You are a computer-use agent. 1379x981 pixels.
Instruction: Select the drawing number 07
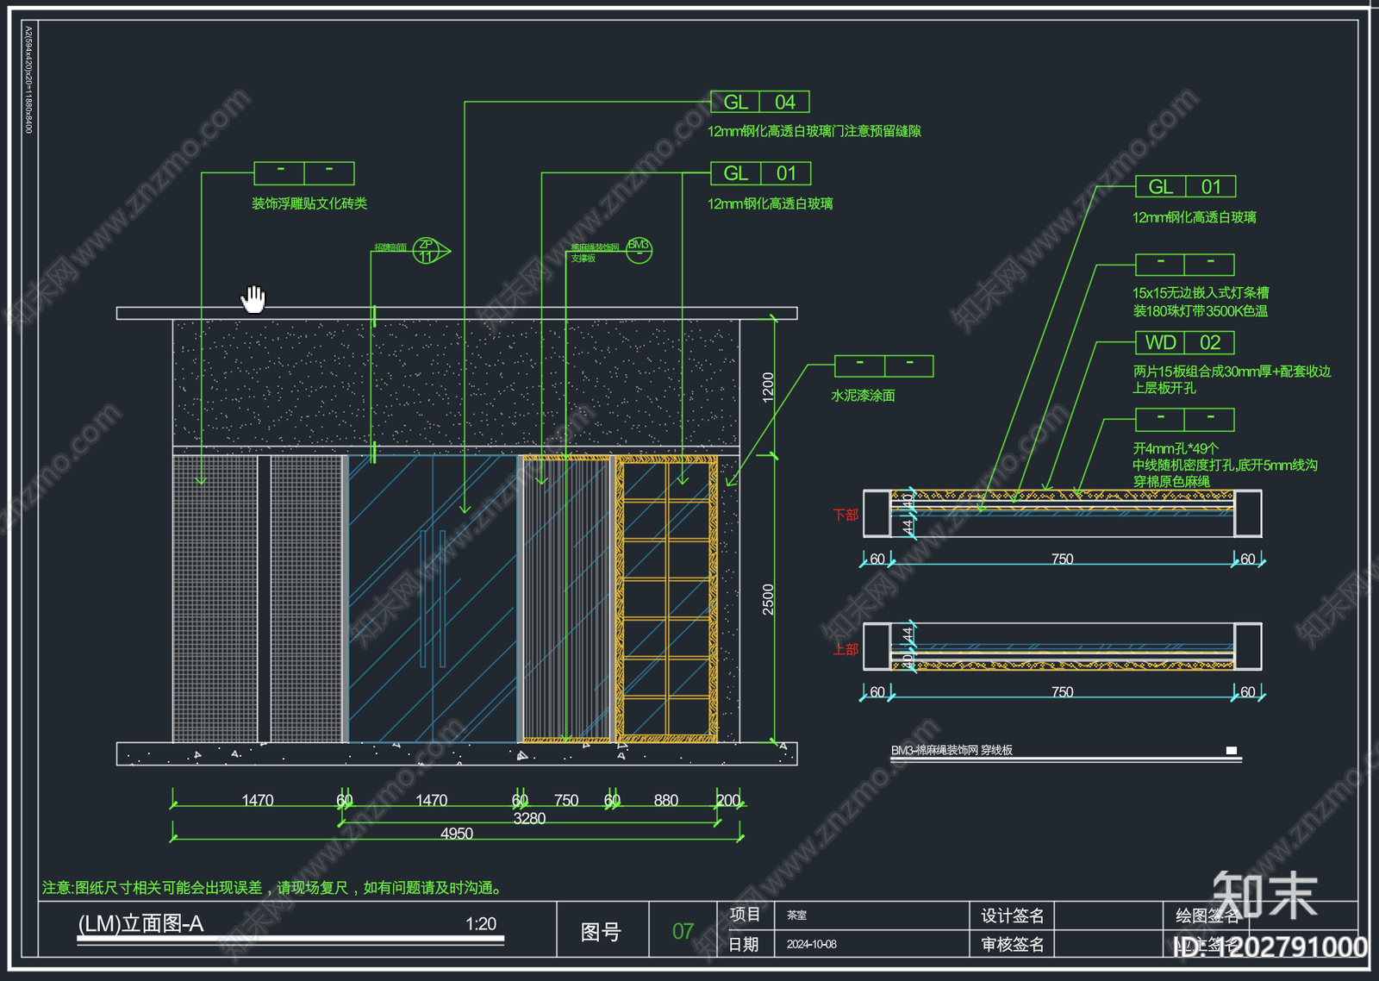tap(683, 931)
